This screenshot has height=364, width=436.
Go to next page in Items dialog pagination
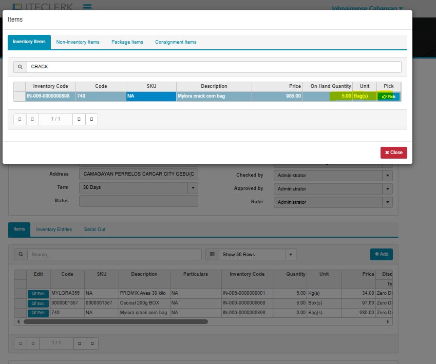(79, 119)
